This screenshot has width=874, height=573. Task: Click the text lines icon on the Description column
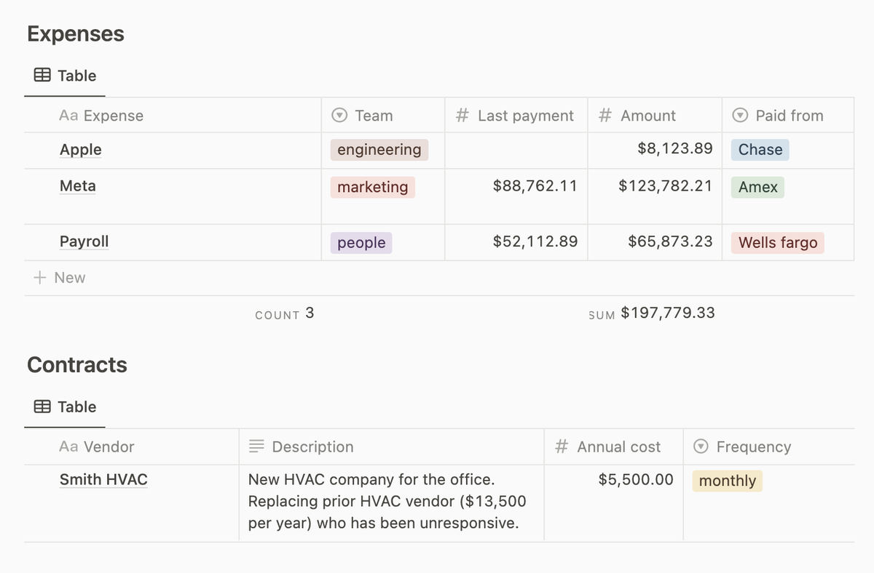pyautogui.click(x=256, y=446)
